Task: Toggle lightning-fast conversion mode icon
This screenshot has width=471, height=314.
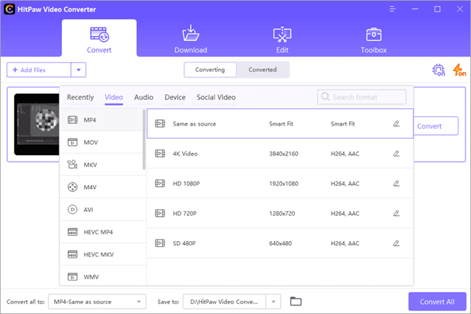Action: coord(459,70)
